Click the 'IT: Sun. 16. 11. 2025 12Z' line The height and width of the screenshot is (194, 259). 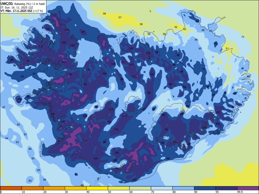point(17,8)
